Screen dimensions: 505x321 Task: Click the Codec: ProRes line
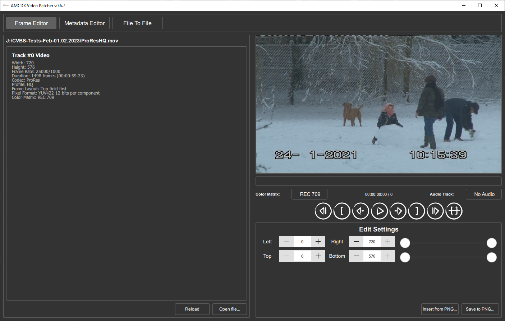(26, 80)
